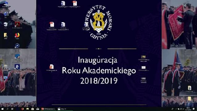The width and height of the screenshot is (197, 111).
Task: Select the top PDF file beside Word document
Action: click(75, 4)
